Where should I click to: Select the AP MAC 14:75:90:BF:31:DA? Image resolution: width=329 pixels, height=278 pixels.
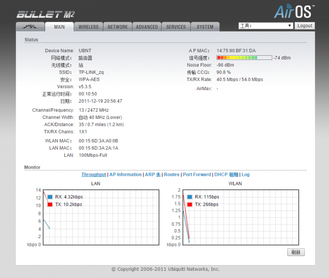tap(236, 51)
